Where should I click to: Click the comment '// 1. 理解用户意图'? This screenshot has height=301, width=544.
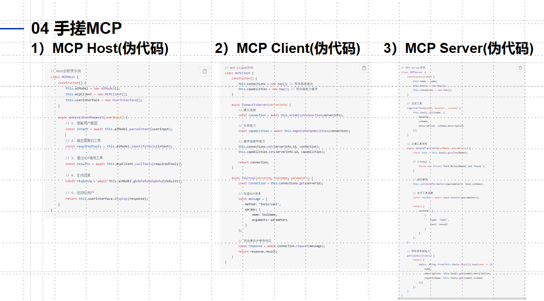pyautogui.click(x=81, y=123)
